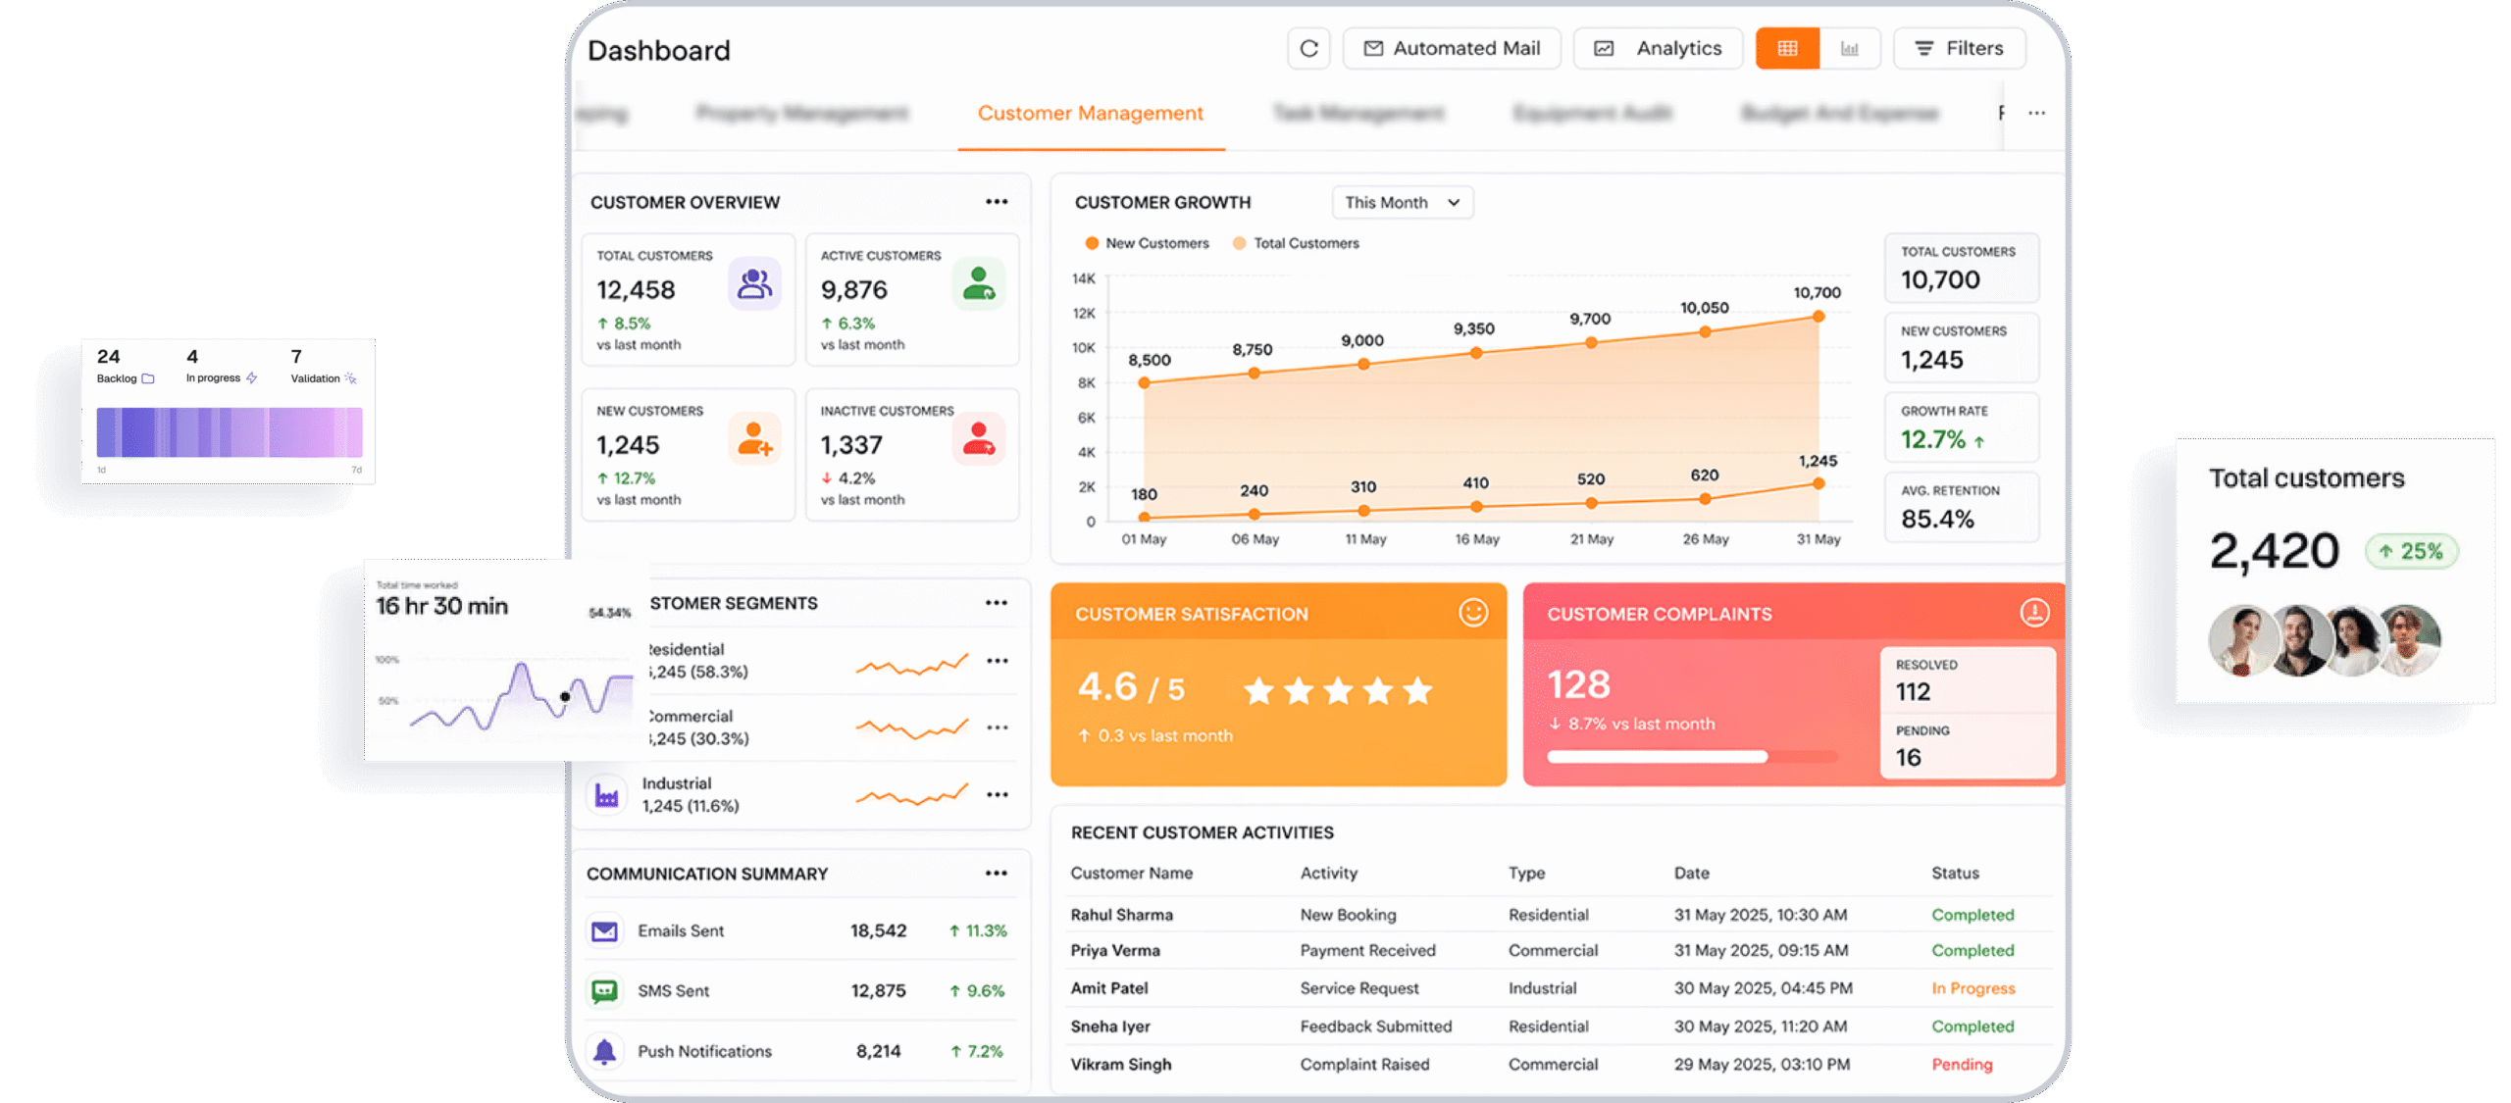Select the Customer Management tab
The height and width of the screenshot is (1103, 2511).
click(1090, 114)
